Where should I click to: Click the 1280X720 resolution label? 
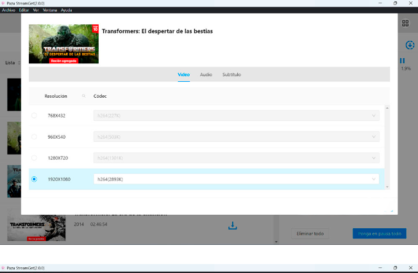tap(58, 158)
